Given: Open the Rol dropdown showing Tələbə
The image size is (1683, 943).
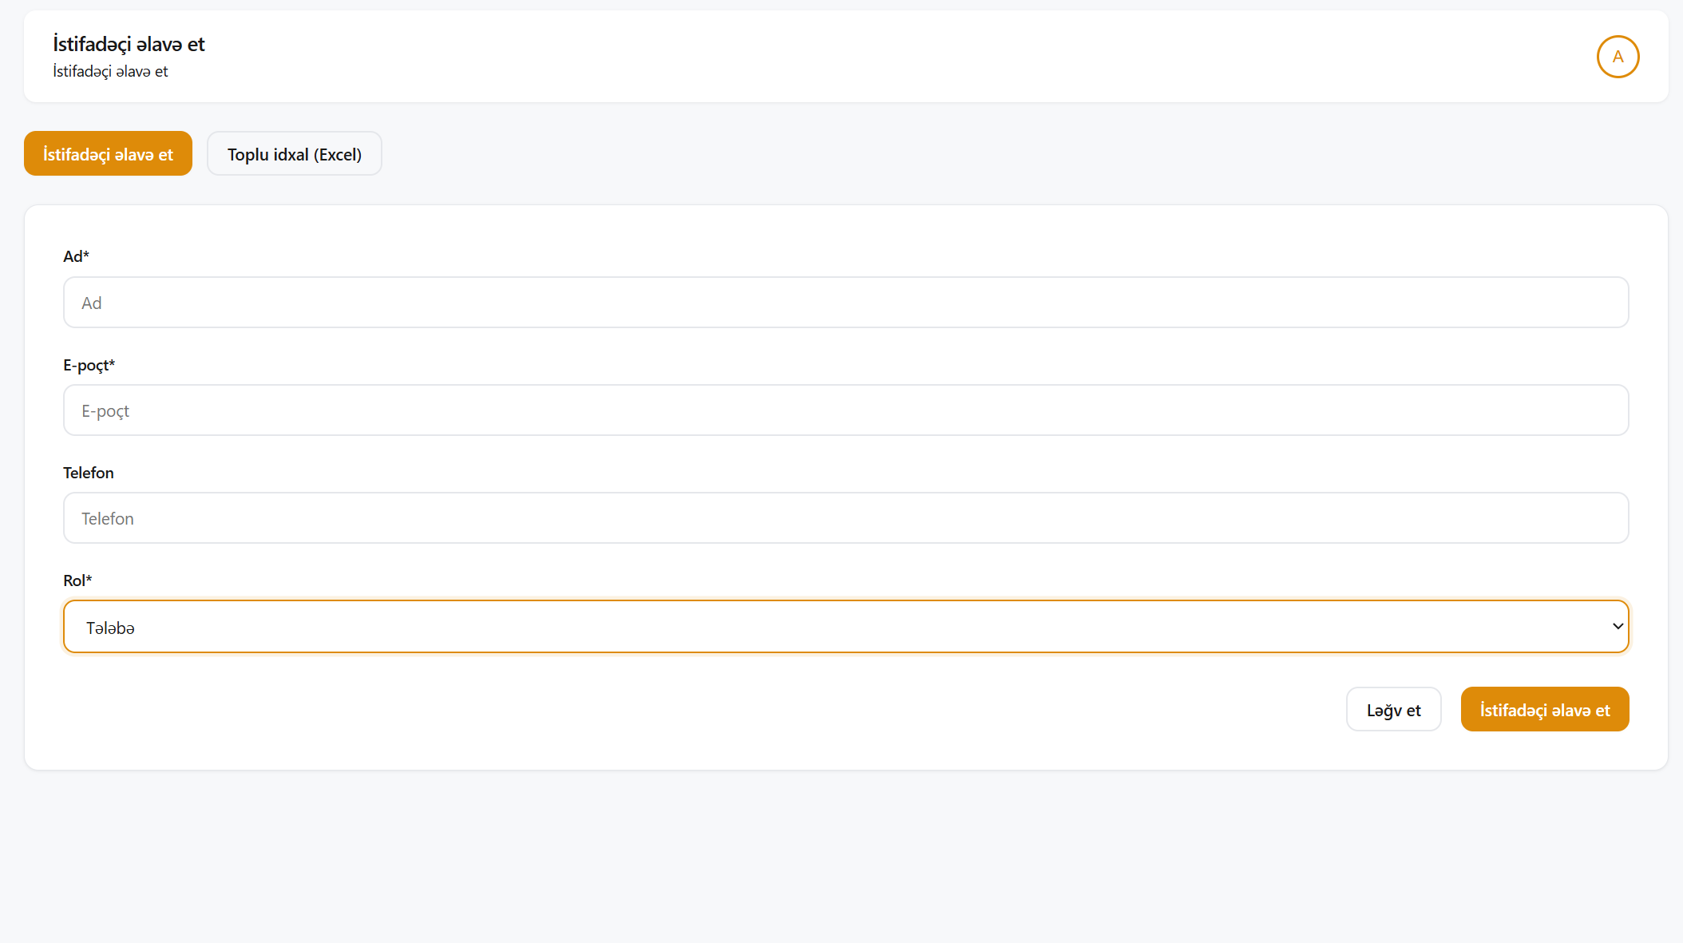Looking at the screenshot, I should [845, 627].
